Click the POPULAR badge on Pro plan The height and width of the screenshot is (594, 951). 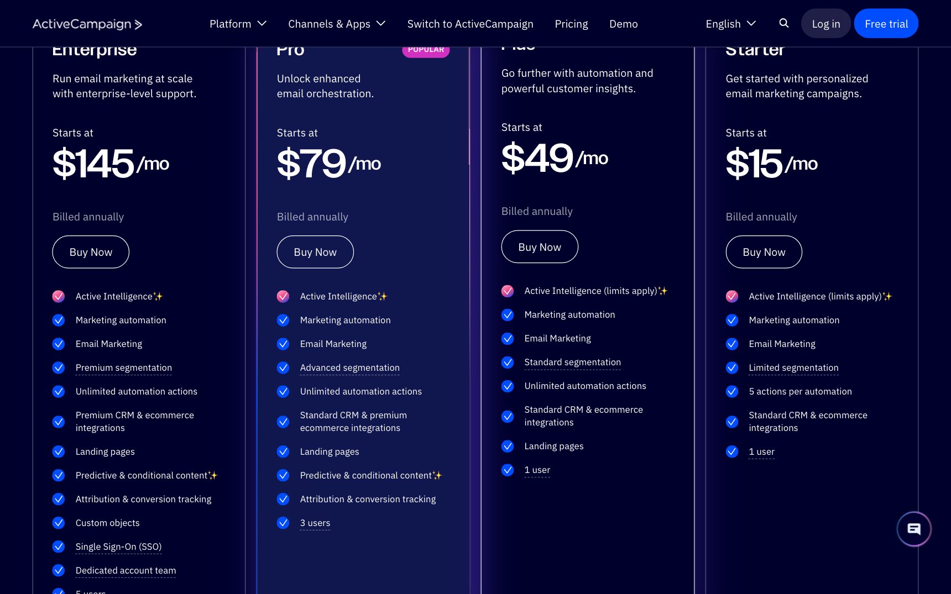pyautogui.click(x=426, y=50)
